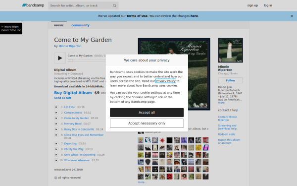Open the community tab
The width and height of the screenshot is (297, 186).
pos(80,25)
